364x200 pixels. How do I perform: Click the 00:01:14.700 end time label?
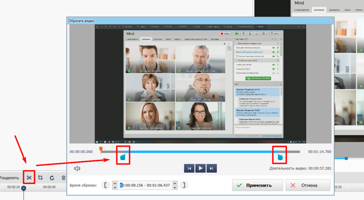[x=320, y=151]
